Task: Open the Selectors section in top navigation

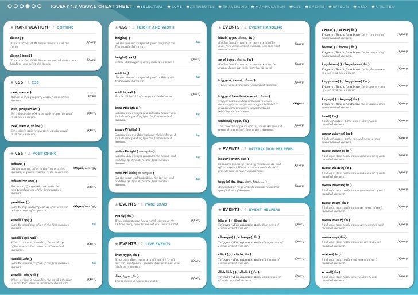Action: click(150, 7)
